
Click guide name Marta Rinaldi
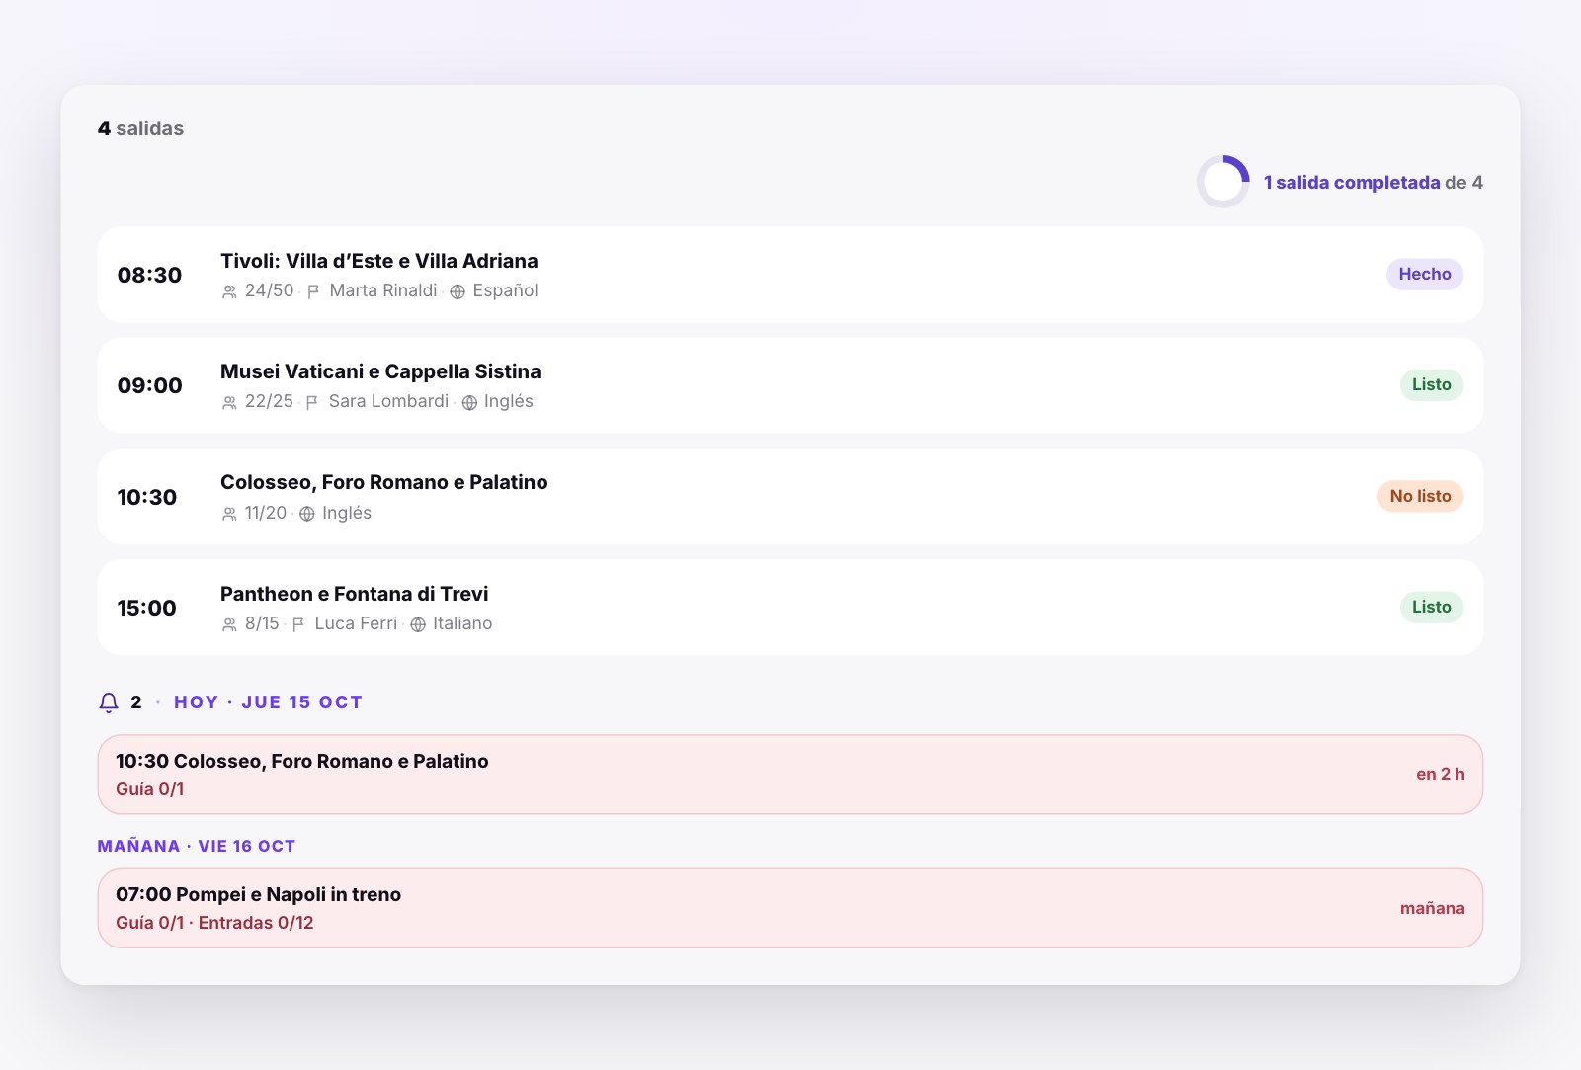pos(383,290)
